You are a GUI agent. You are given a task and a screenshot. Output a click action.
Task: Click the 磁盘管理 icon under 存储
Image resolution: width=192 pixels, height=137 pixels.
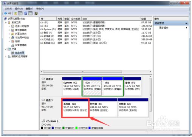pyautogui.click(x=12, y=52)
